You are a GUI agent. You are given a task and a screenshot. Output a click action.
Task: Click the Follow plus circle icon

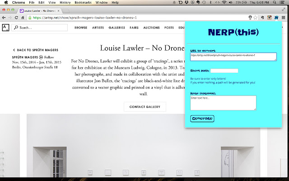tap(41, 57)
